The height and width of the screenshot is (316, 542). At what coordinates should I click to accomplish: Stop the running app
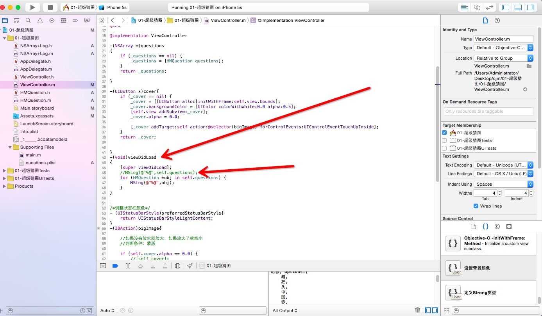(50, 7)
